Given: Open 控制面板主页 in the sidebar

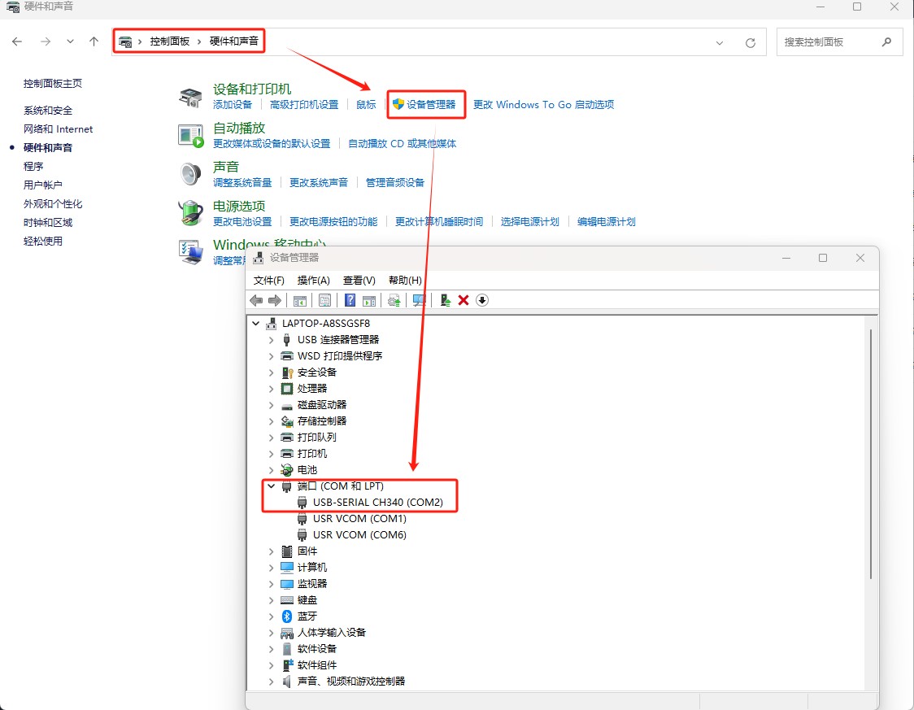Looking at the screenshot, I should (53, 83).
